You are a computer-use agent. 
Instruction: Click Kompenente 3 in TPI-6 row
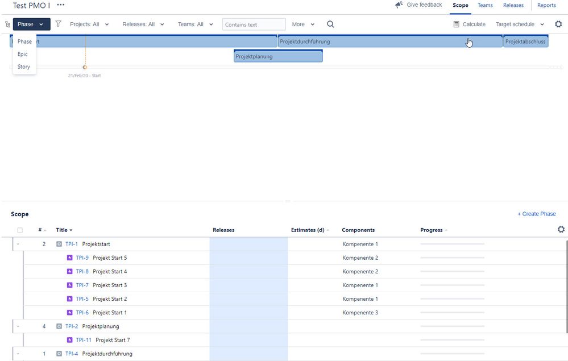tap(360, 313)
